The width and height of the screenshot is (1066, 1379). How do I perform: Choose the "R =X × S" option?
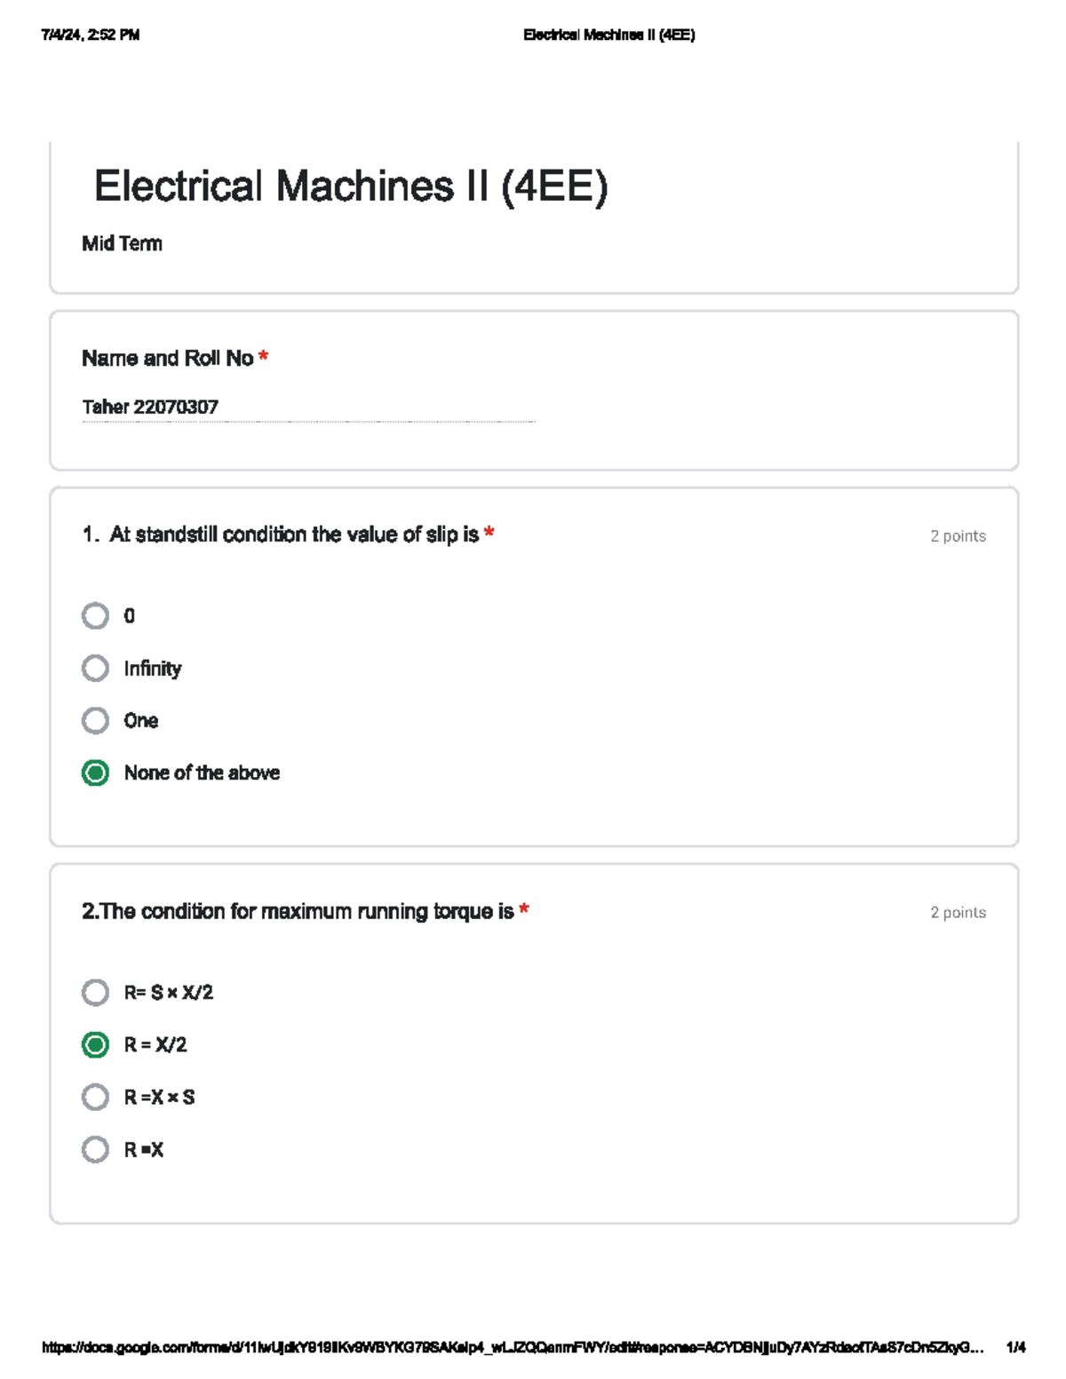coord(96,1097)
